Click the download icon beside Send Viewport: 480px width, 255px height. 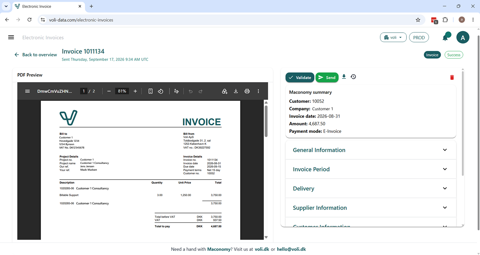[344, 77]
